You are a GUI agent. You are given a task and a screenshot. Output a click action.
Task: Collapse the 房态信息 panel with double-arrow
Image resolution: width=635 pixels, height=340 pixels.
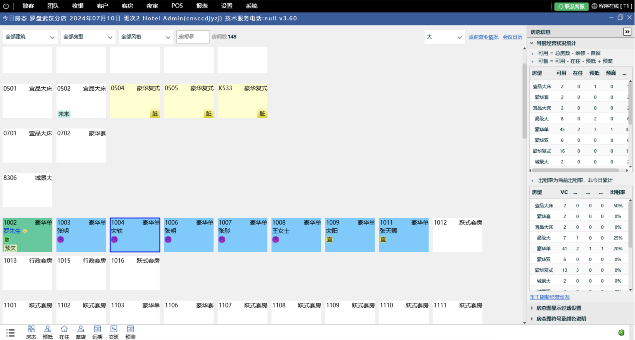(x=627, y=32)
